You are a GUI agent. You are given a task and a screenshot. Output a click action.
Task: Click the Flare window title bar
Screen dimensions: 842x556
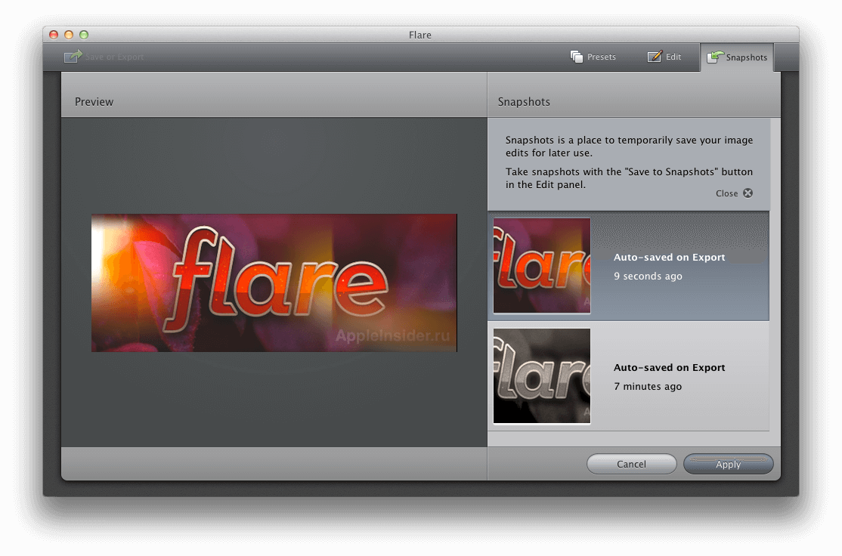click(420, 35)
